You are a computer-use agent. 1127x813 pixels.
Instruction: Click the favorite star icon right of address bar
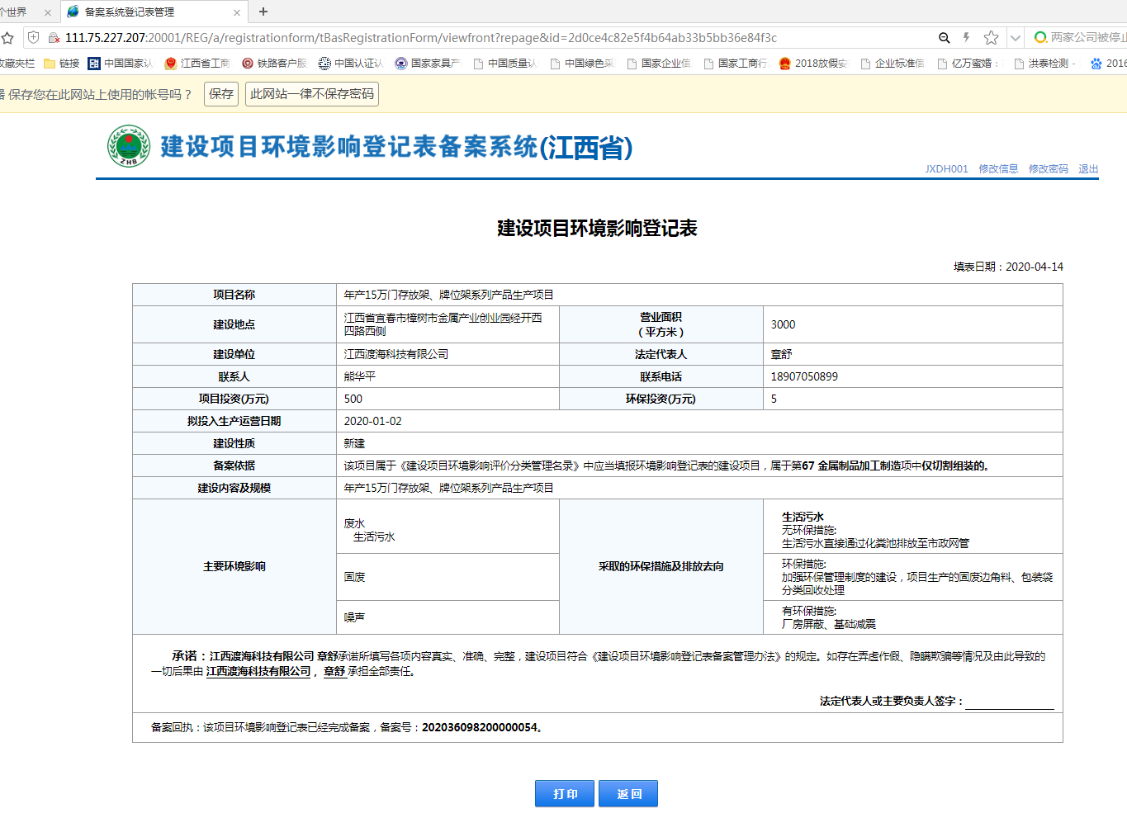[x=991, y=37]
